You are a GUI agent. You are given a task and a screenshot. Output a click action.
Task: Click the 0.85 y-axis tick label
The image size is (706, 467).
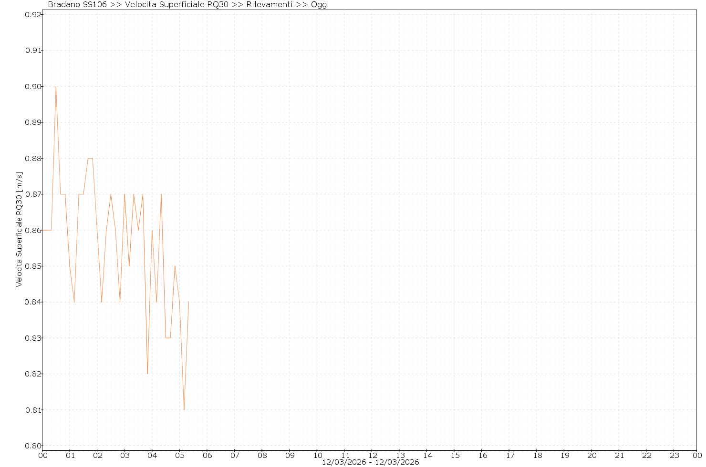click(x=33, y=266)
